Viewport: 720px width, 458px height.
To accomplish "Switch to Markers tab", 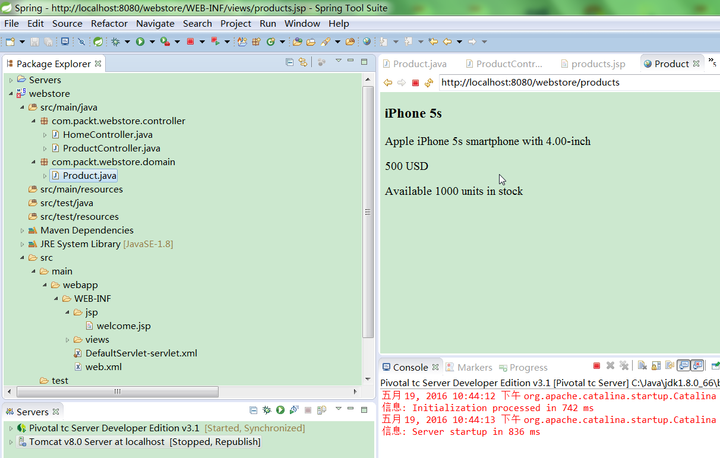I will [x=469, y=367].
